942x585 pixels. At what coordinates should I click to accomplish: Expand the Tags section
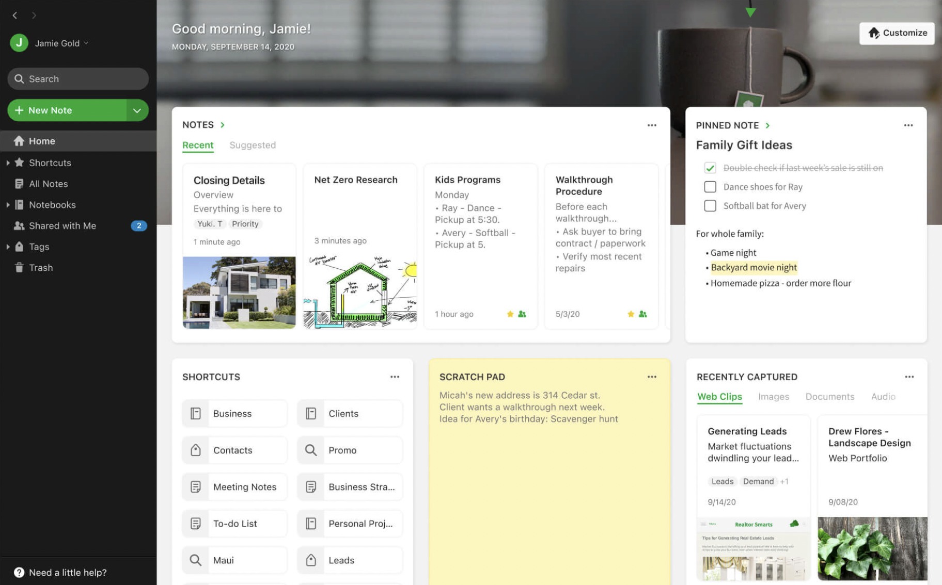coord(8,247)
